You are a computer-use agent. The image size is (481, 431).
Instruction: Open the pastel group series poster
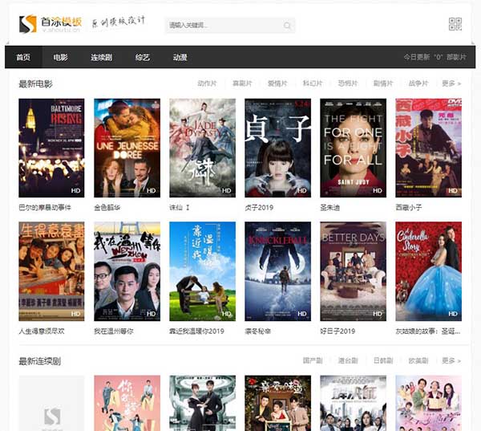pos(429,403)
